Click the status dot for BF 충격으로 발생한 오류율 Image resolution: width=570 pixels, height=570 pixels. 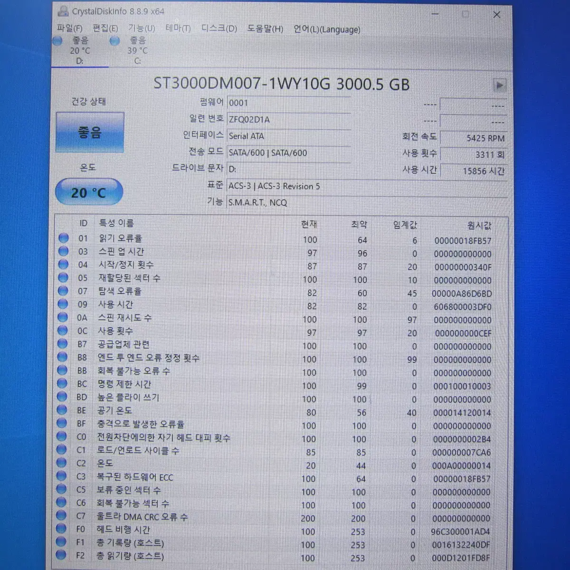(62, 423)
